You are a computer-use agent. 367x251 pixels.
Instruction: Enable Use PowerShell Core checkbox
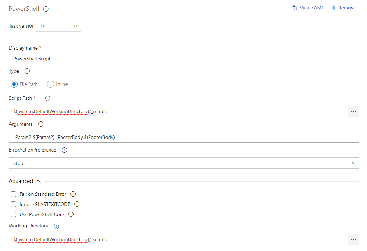pyautogui.click(x=13, y=214)
